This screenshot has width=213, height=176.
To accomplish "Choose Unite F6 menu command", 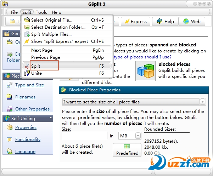I will [67, 73].
